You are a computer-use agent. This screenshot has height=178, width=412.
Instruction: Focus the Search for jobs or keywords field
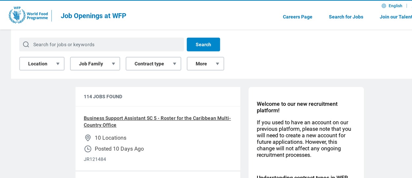tap(102, 44)
